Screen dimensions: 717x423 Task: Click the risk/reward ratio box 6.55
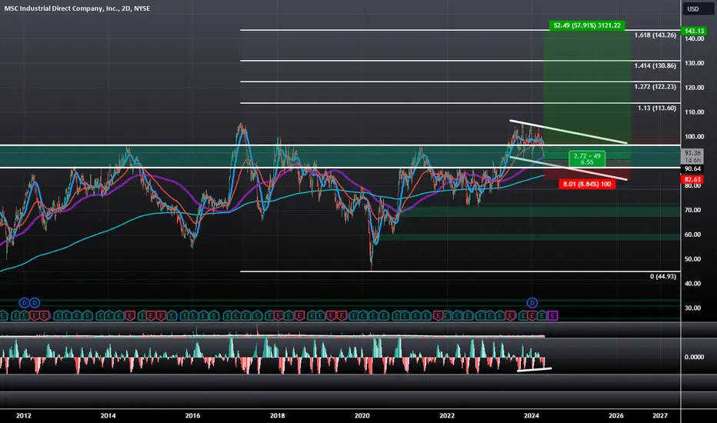coord(587,159)
